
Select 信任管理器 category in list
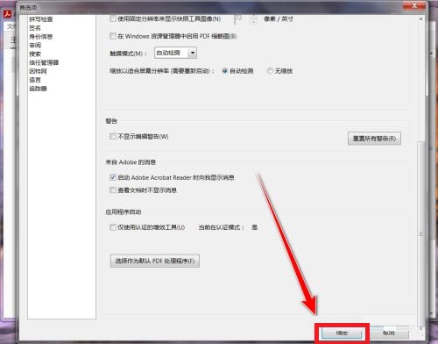click(x=44, y=62)
